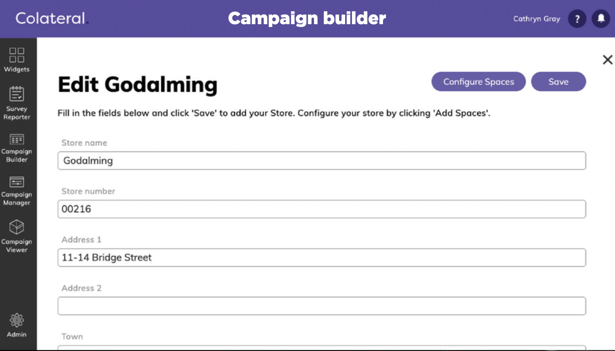The height and width of the screenshot is (351, 615).
Task: Click the help question mark icon
Action: 577,19
